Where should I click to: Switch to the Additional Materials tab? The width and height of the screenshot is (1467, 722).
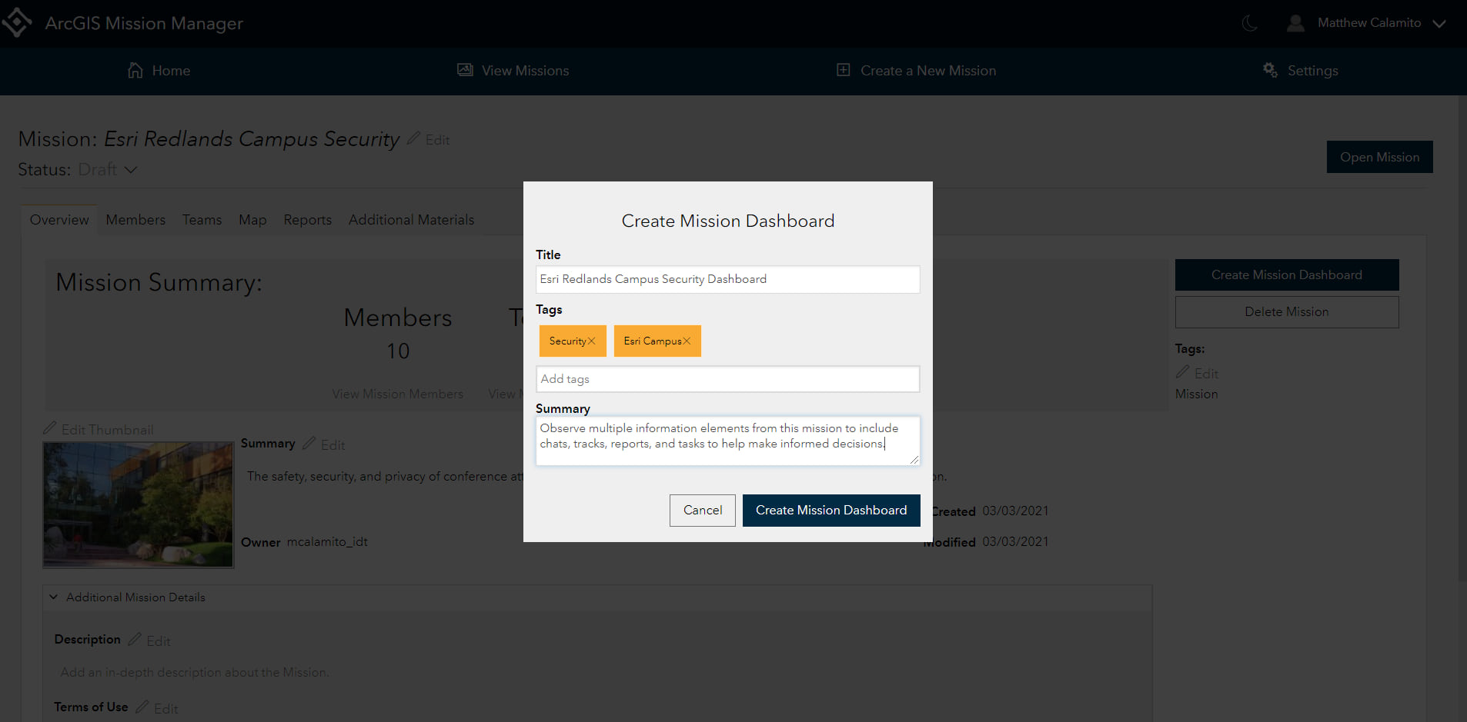point(411,220)
